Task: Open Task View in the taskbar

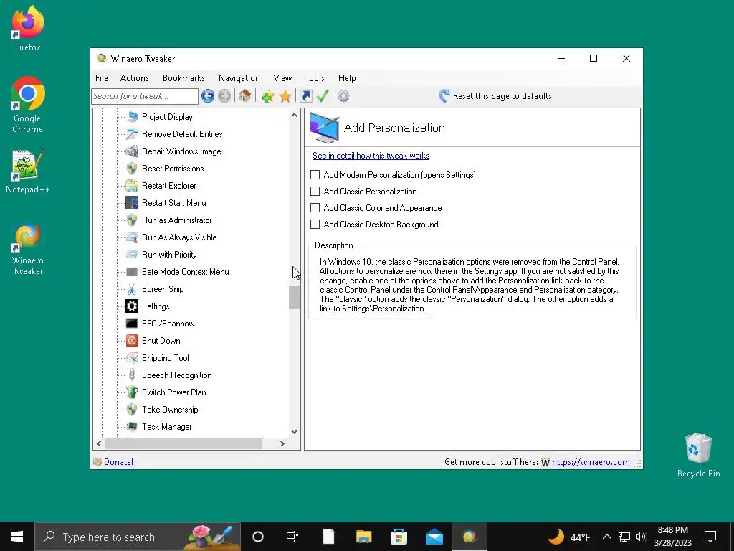Action: click(x=292, y=537)
